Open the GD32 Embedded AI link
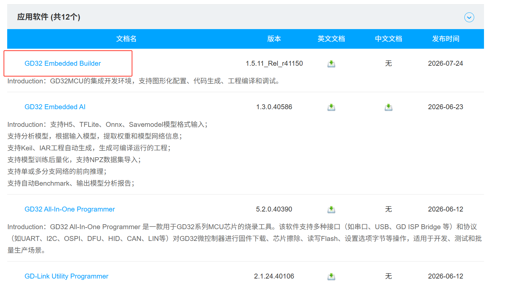517x288 pixels. pos(55,107)
